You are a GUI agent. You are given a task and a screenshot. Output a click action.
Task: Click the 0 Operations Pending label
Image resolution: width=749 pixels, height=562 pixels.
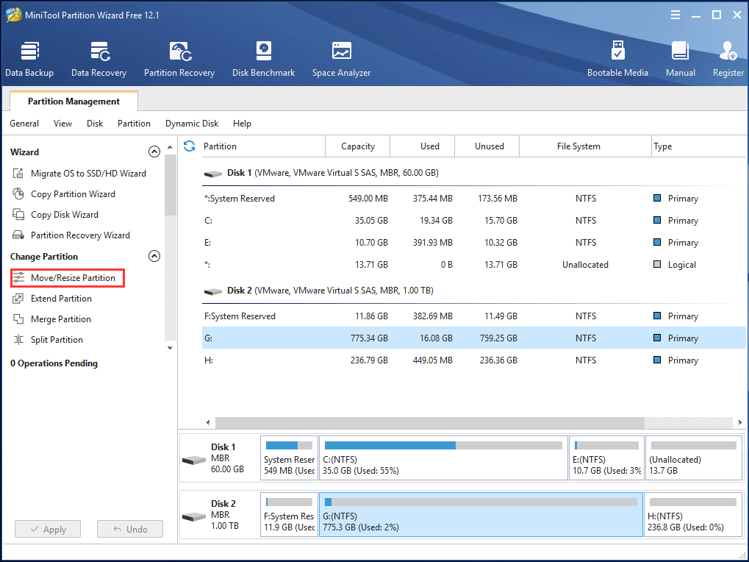pyautogui.click(x=54, y=363)
